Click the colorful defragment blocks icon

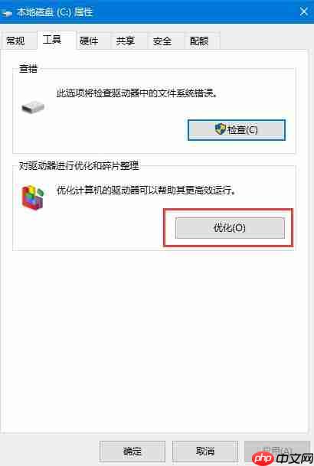pyautogui.click(x=33, y=197)
